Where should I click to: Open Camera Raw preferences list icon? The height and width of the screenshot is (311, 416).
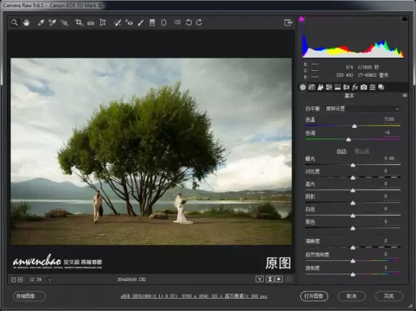pos(177,23)
